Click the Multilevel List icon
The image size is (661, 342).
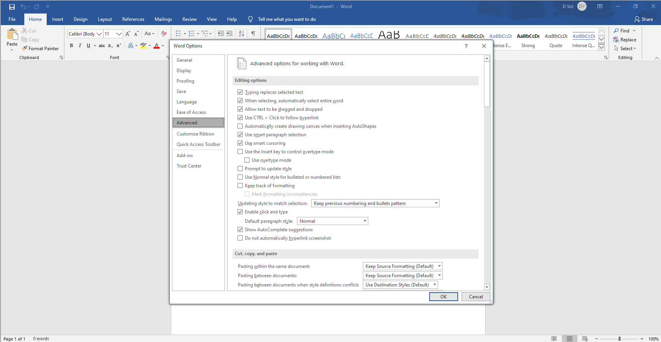(205, 34)
